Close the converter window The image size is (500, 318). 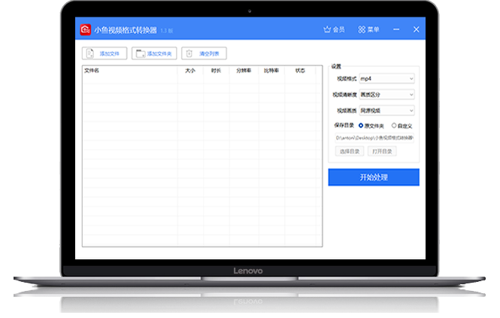point(416,30)
